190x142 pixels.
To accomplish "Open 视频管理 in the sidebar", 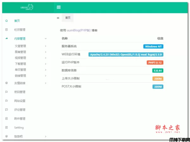I will pos(20,58).
